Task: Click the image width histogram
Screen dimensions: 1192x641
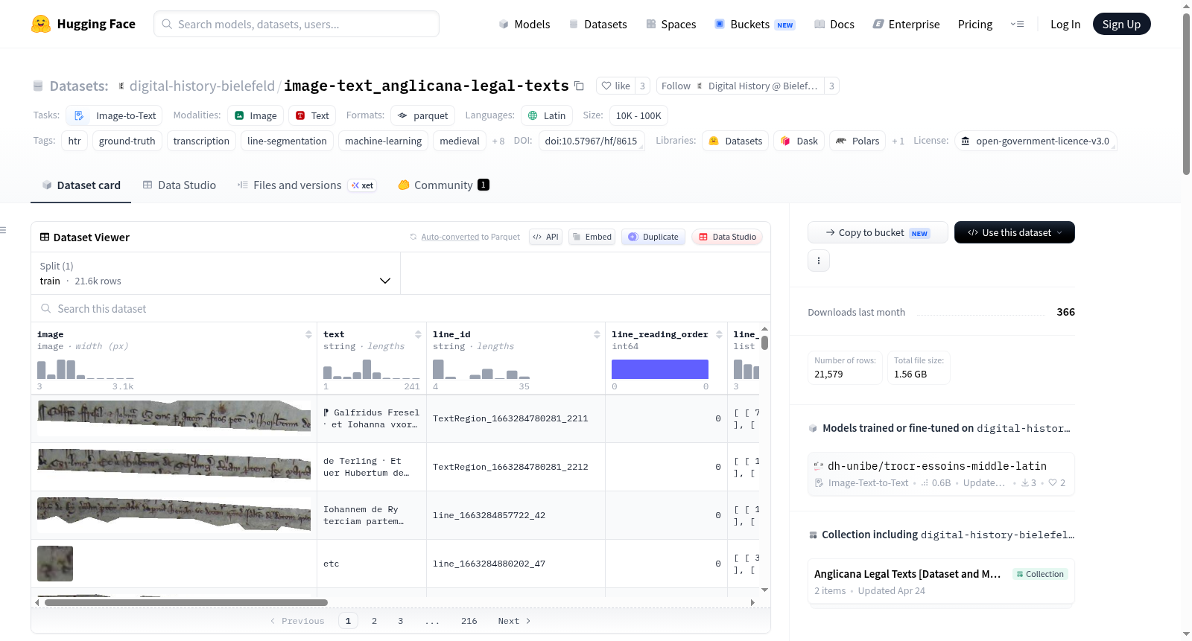Action: (x=86, y=369)
